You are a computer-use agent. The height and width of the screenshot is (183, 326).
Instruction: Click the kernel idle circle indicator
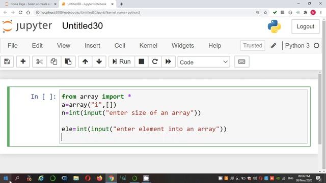(x=316, y=45)
